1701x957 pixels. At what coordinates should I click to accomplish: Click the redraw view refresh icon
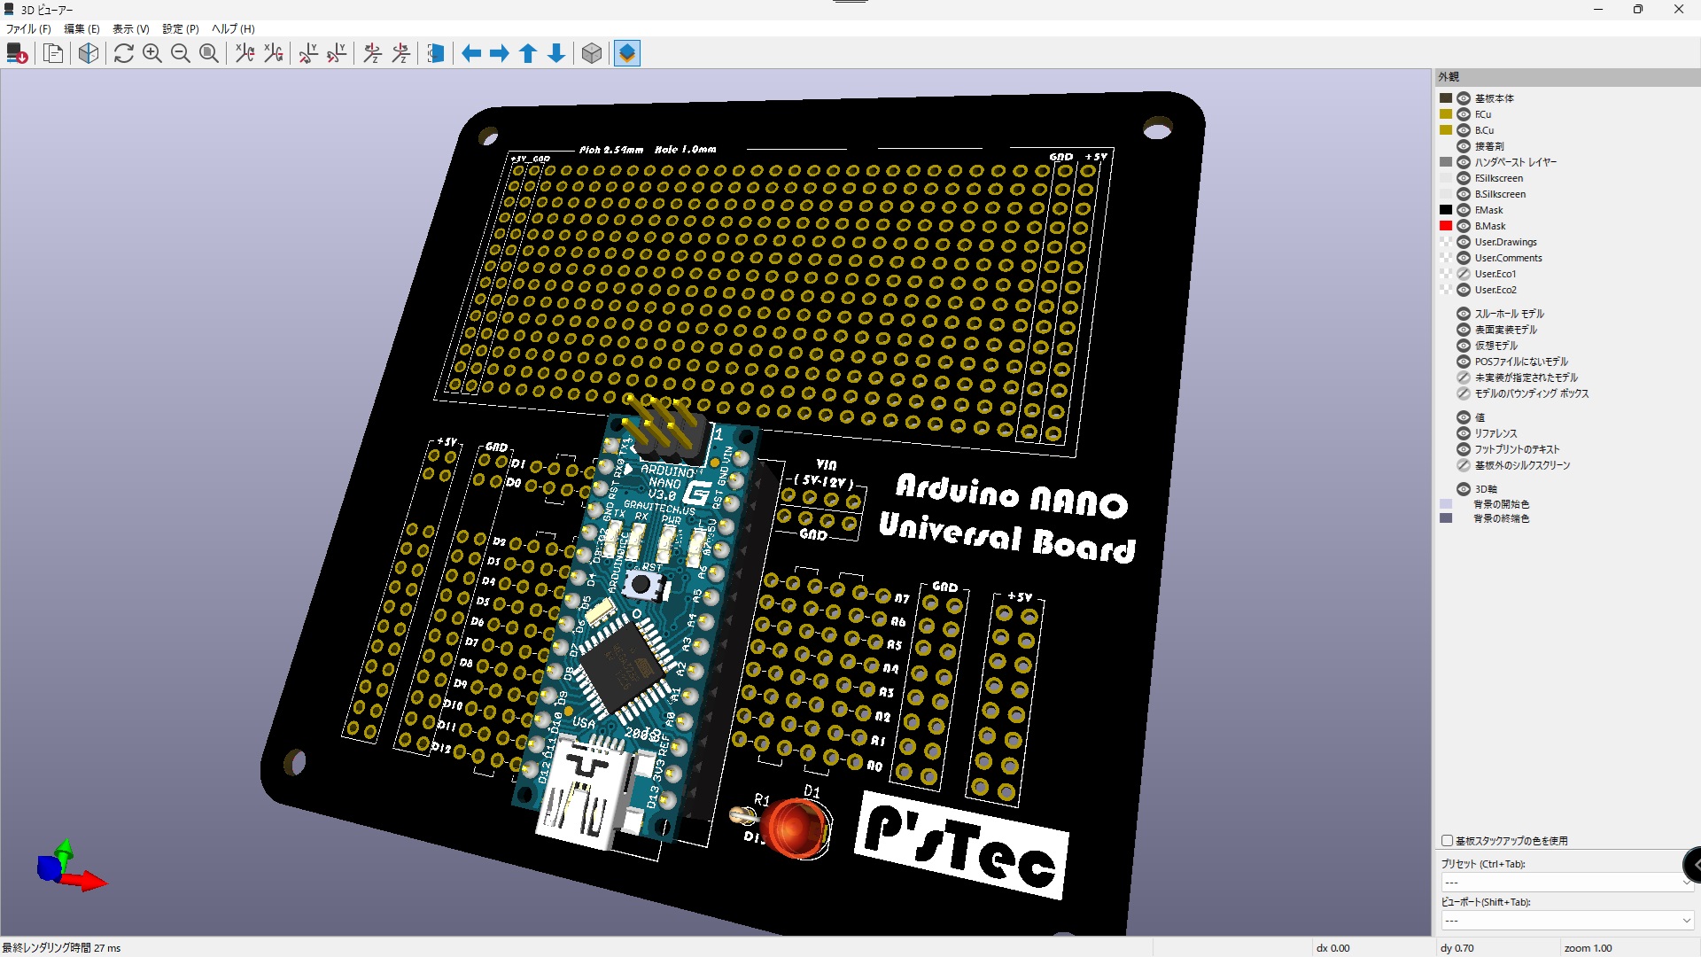[x=124, y=54]
